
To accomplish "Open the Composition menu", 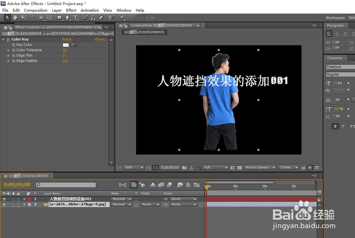I will pyautogui.click(x=35, y=10).
